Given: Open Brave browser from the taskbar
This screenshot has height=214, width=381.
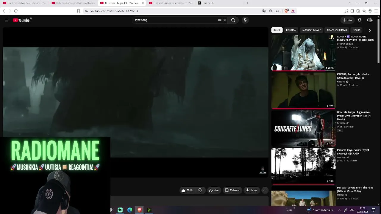Looking at the screenshot, I should pos(139,210).
